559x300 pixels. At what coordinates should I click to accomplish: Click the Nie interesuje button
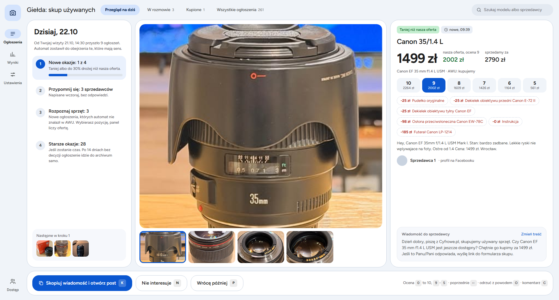(161, 283)
